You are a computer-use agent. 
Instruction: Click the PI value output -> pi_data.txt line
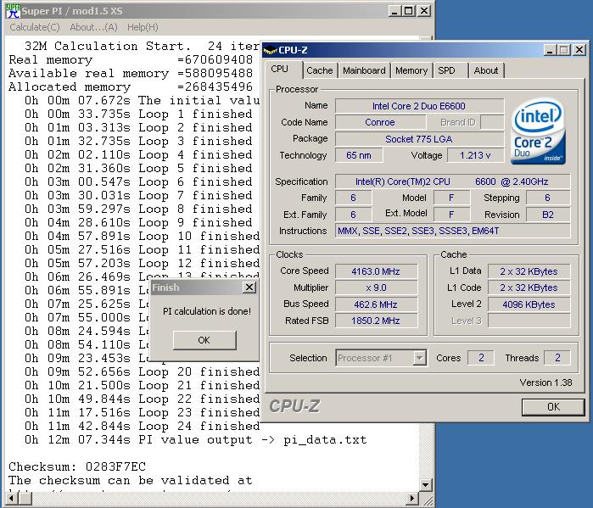click(196, 439)
